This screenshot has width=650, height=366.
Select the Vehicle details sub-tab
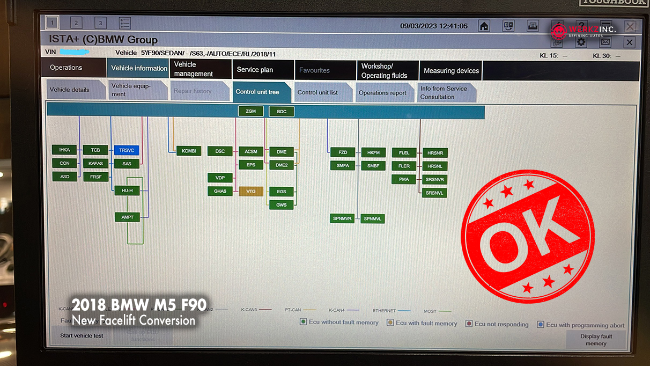tap(76, 90)
